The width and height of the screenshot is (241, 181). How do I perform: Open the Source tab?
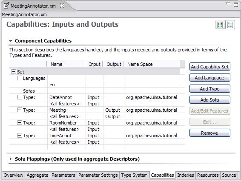click(x=229, y=175)
